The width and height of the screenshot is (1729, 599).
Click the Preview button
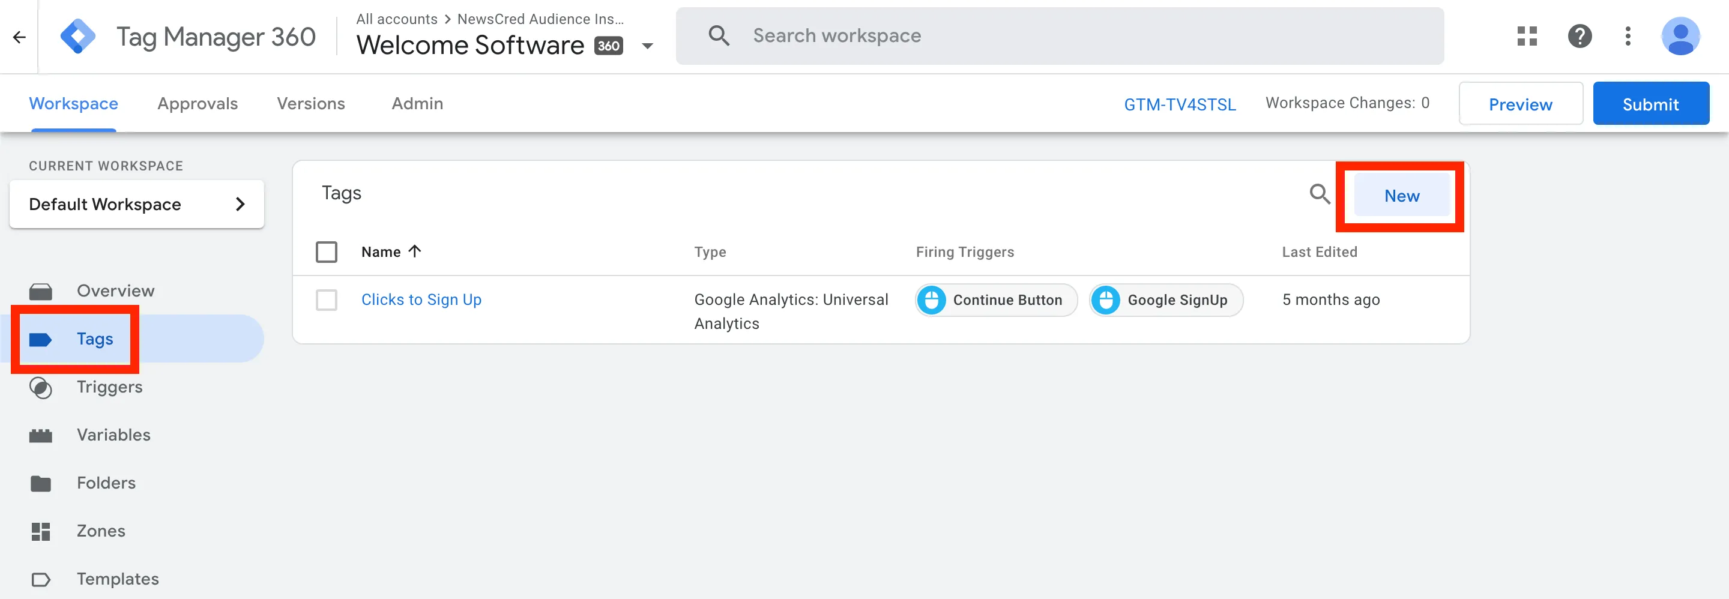(1520, 104)
